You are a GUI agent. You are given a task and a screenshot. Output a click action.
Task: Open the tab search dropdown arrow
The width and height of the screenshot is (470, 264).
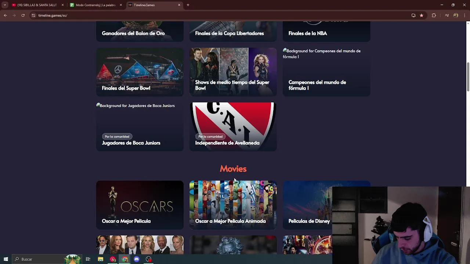(x=5, y=5)
